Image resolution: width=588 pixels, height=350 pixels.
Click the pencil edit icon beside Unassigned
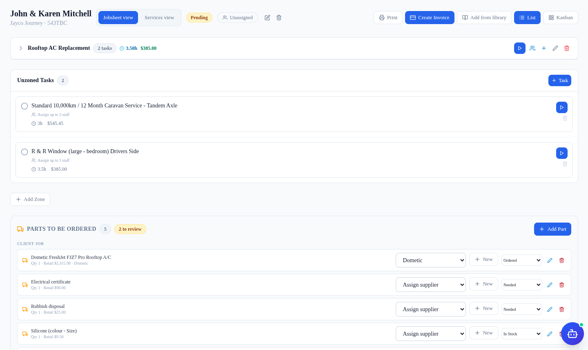[267, 18]
